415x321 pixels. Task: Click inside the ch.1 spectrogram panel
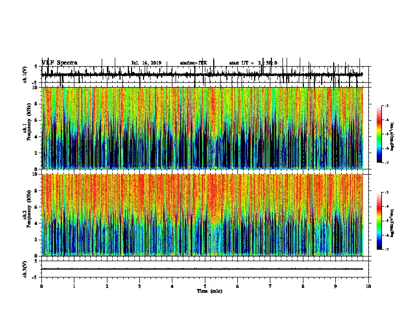[202, 128]
